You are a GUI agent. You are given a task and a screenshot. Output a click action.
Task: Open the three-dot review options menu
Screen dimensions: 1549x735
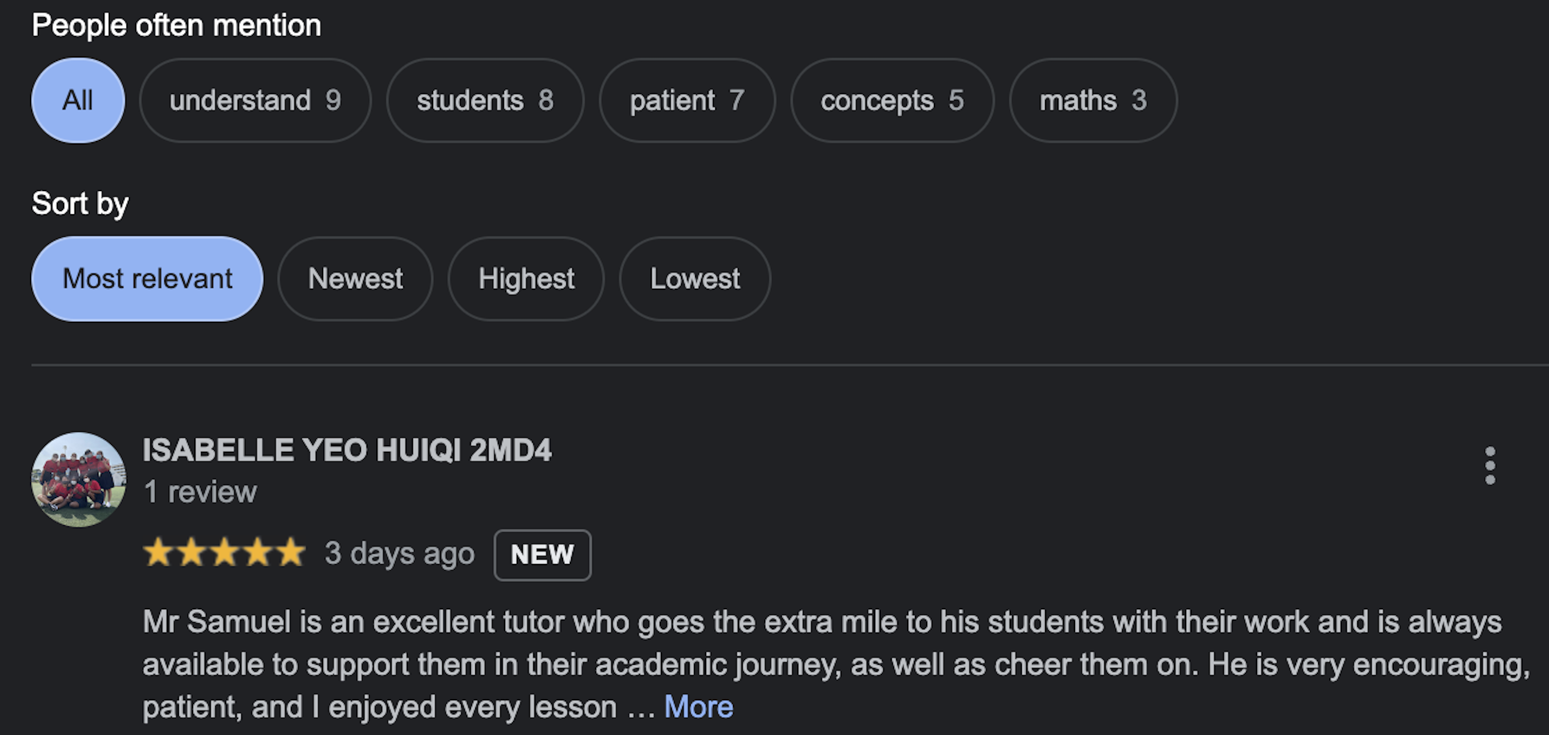pos(1490,466)
